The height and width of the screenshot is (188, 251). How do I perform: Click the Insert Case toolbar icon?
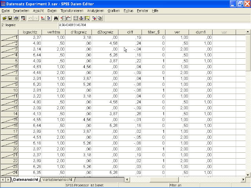[x=63, y=18]
